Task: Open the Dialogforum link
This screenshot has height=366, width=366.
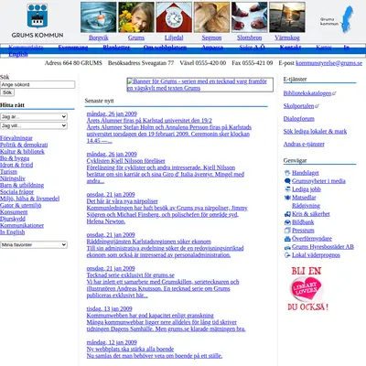Action: pos(299,119)
